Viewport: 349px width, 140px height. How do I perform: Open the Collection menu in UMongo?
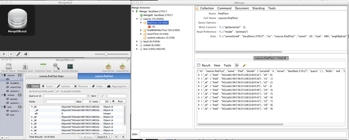click(x=207, y=8)
